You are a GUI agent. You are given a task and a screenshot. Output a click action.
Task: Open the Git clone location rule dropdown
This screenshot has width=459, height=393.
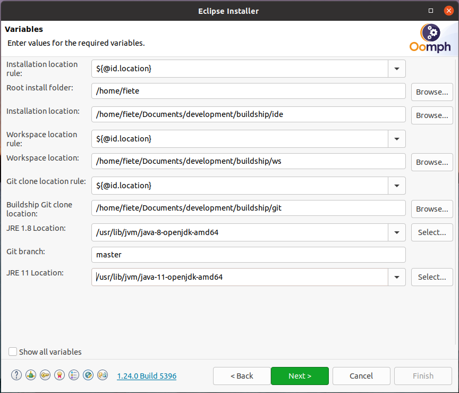[396, 186]
